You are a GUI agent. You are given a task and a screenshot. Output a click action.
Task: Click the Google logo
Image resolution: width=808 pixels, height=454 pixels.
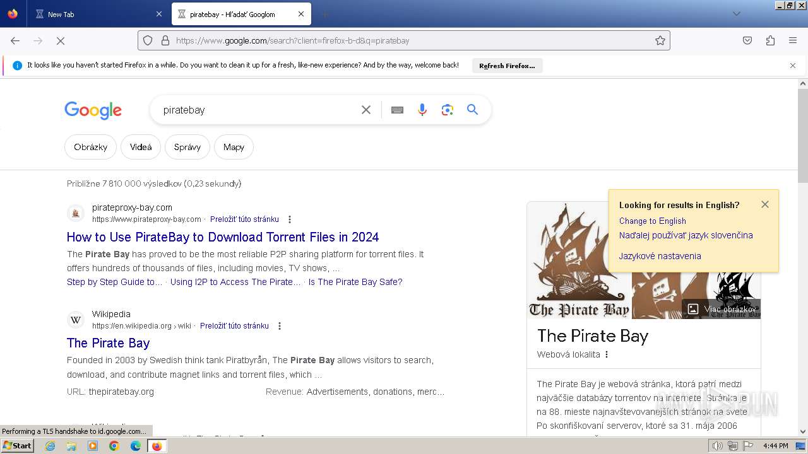pyautogui.click(x=93, y=110)
